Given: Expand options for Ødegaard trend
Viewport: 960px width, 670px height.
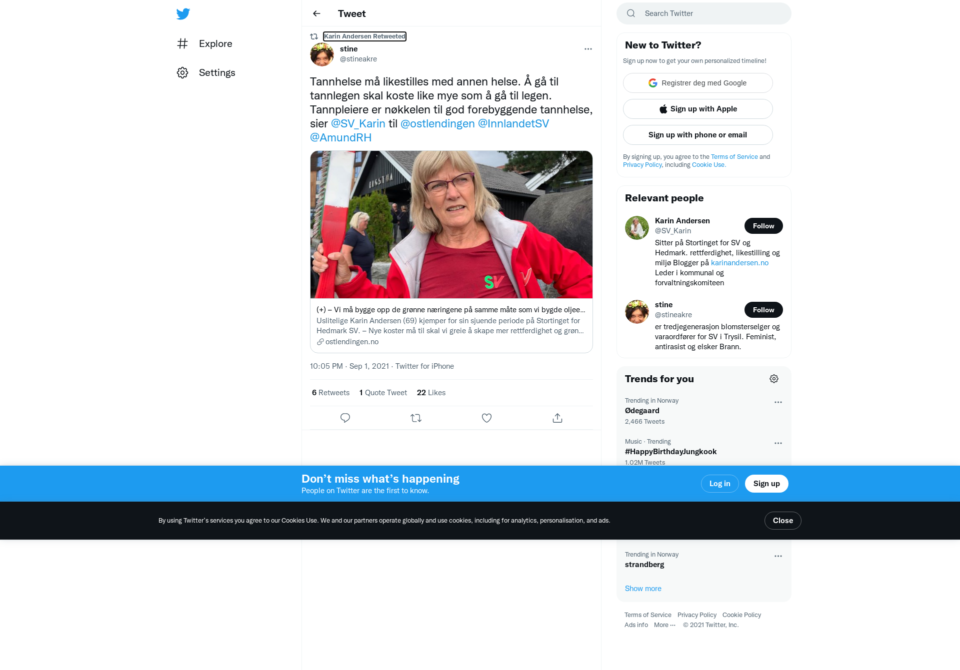Looking at the screenshot, I should click(778, 402).
